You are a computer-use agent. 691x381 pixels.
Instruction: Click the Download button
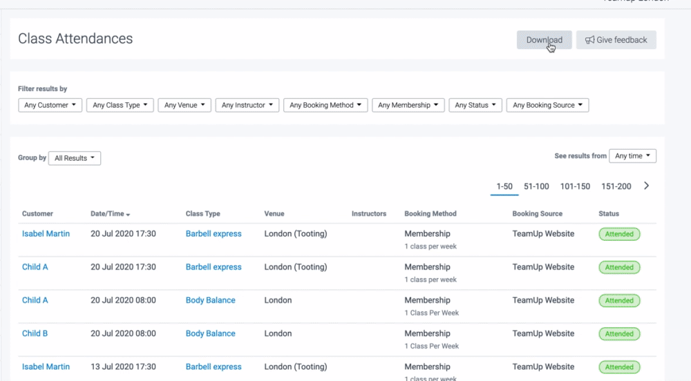544,40
